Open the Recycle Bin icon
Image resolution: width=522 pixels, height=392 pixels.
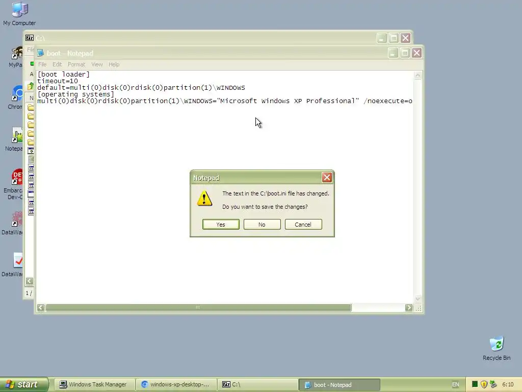pos(497,348)
